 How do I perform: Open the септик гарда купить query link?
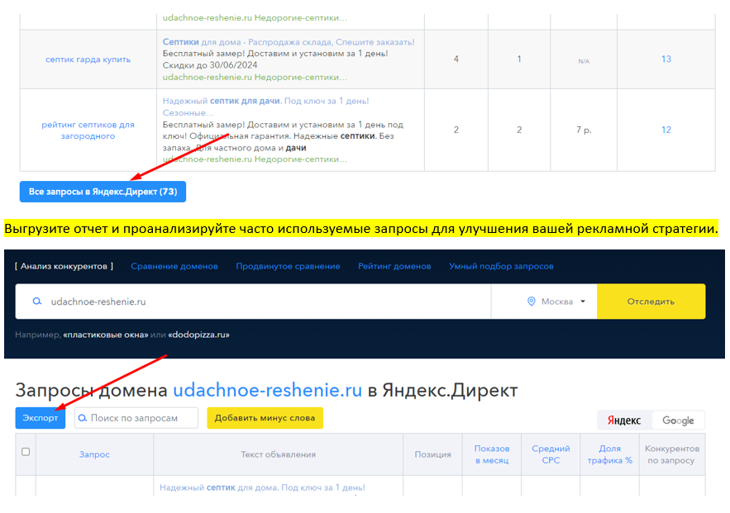[x=88, y=59]
